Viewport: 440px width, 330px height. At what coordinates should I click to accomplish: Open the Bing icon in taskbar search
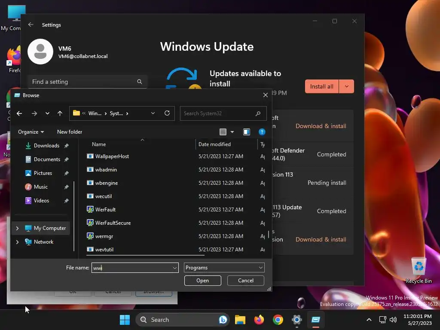[x=223, y=320]
